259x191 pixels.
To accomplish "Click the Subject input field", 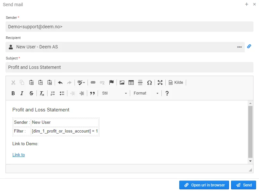I will [129, 67].
